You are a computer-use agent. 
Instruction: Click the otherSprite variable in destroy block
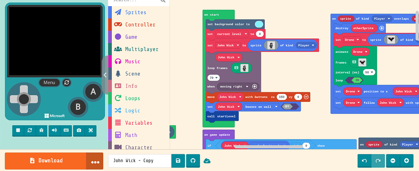pyautogui.click(x=364, y=28)
